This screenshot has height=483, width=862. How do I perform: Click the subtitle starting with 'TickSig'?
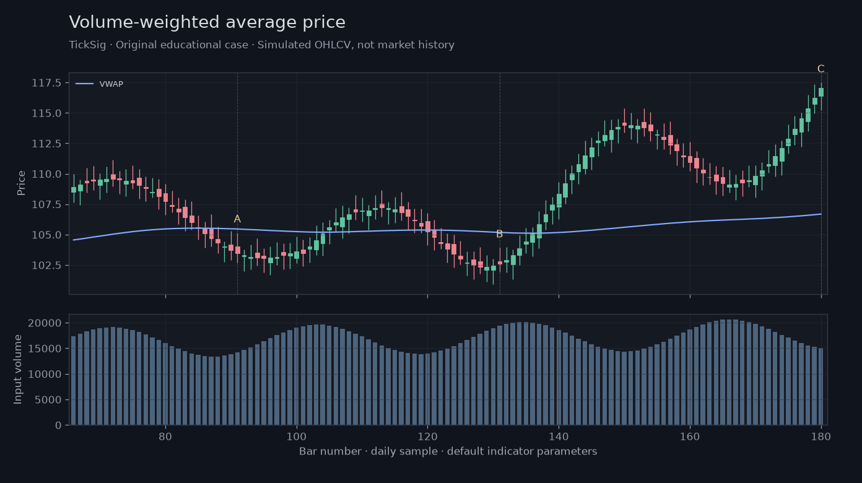click(261, 45)
